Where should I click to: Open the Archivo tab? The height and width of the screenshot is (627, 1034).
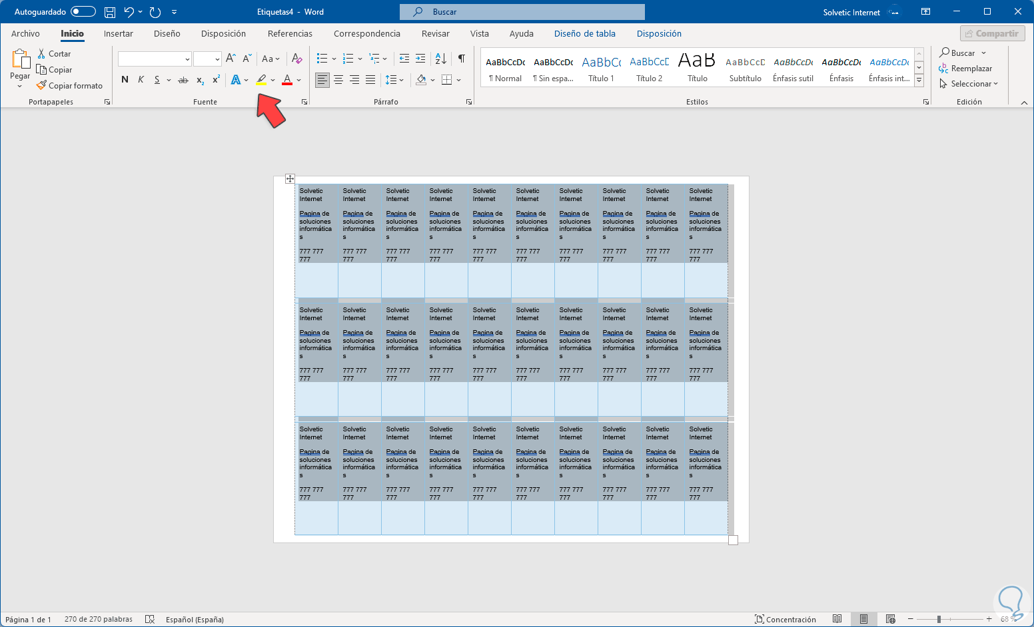(25, 33)
